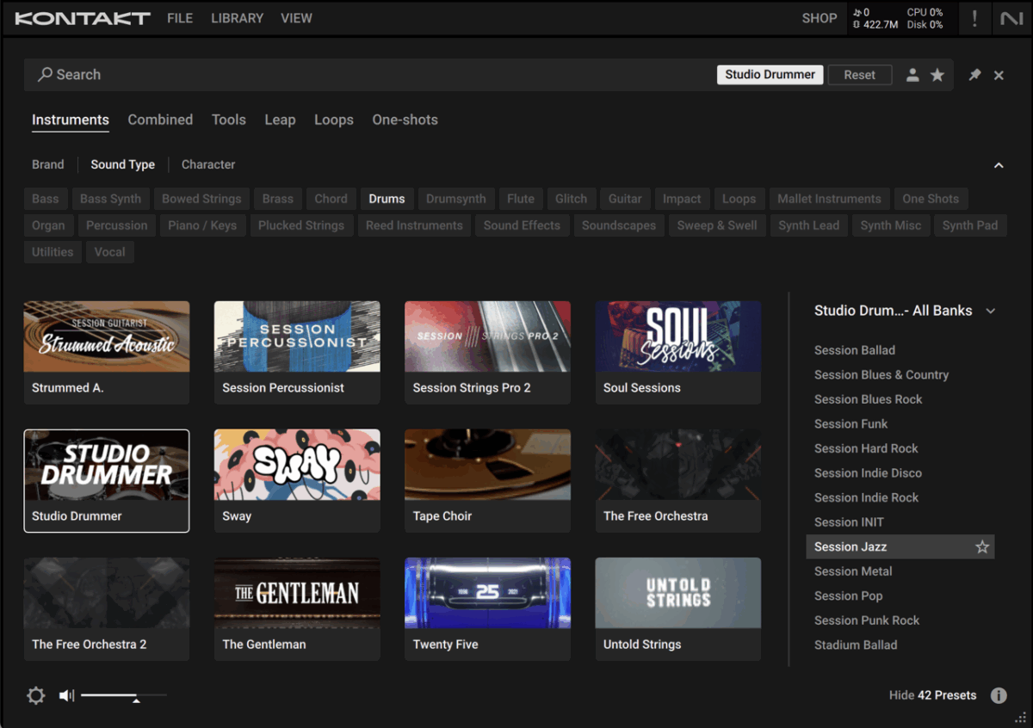1033x728 pixels.
Task: Open the FILE menu
Action: click(180, 18)
